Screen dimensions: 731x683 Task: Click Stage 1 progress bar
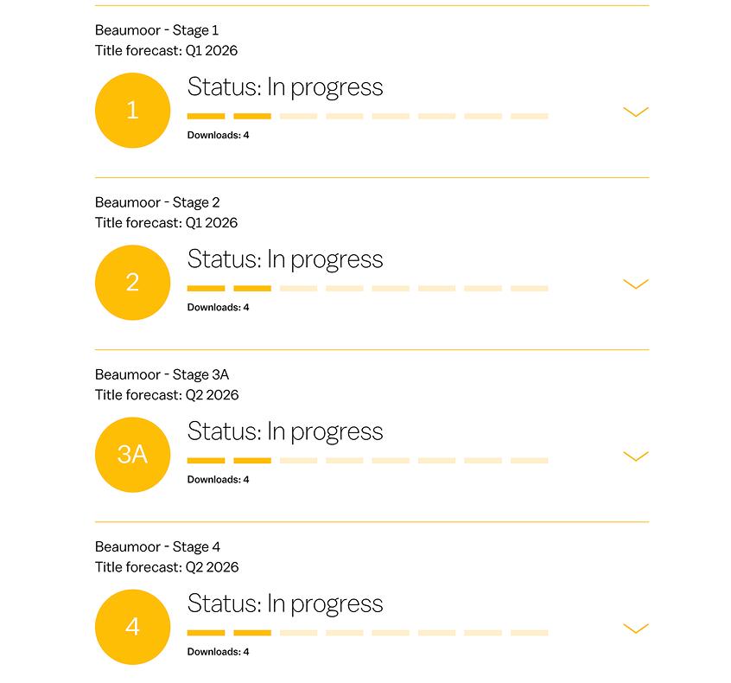[367, 116]
